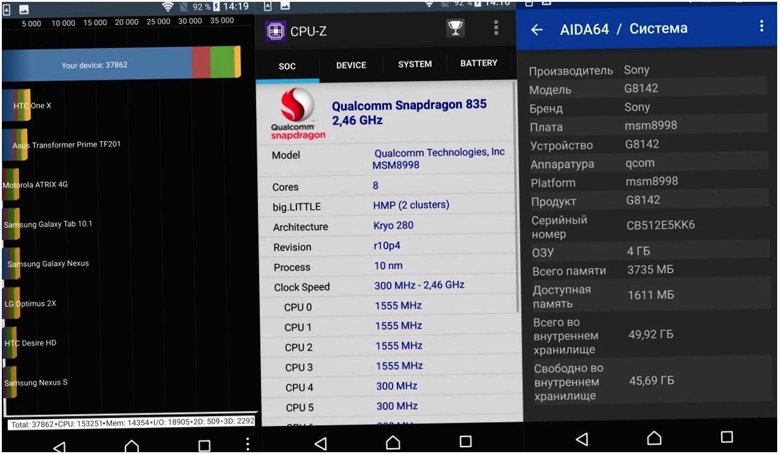Switch to the DEVICE tab

pos(351,65)
